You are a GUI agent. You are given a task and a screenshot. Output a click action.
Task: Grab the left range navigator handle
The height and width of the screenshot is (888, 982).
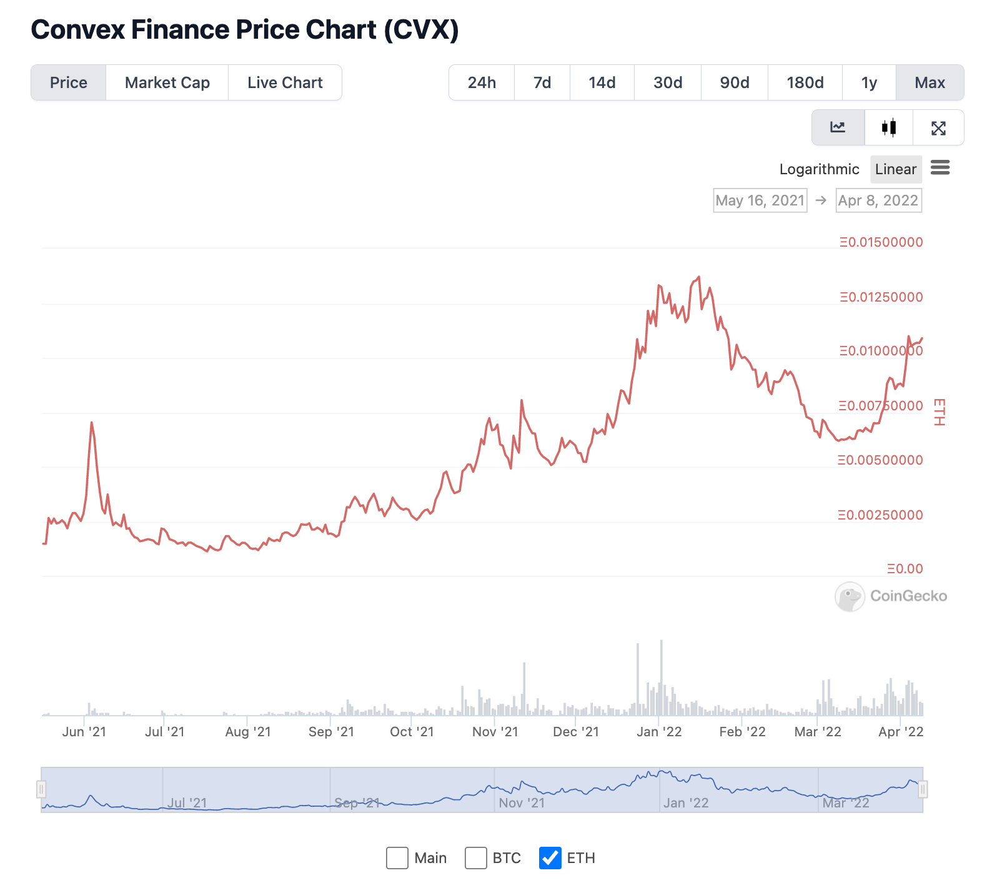[x=41, y=789]
